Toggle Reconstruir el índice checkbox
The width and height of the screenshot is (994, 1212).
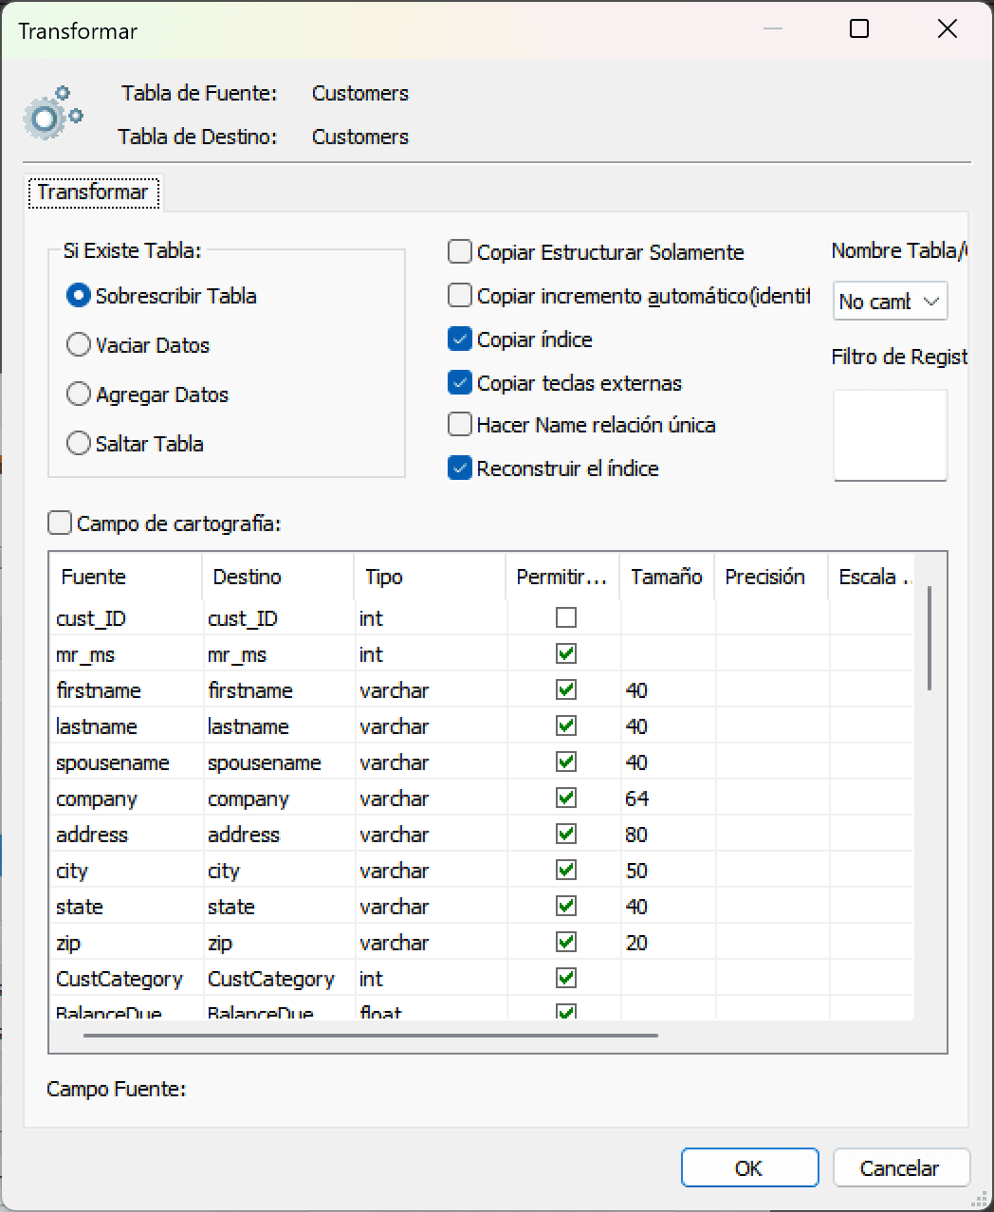click(x=460, y=468)
